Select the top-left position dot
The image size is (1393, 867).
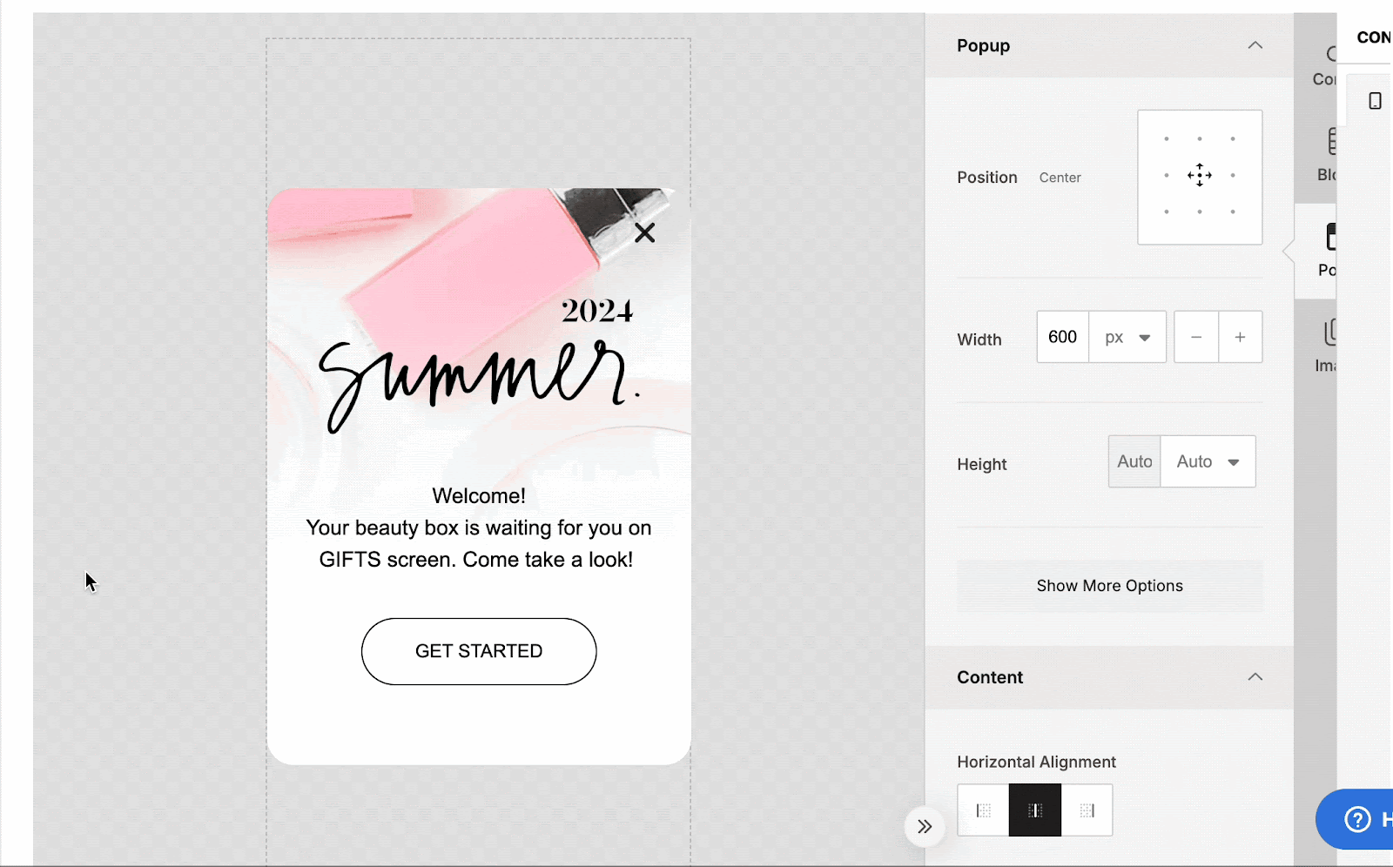pyautogui.click(x=1167, y=139)
